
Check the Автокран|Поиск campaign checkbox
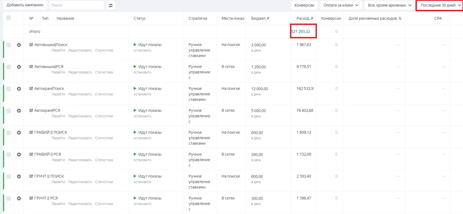point(9,89)
